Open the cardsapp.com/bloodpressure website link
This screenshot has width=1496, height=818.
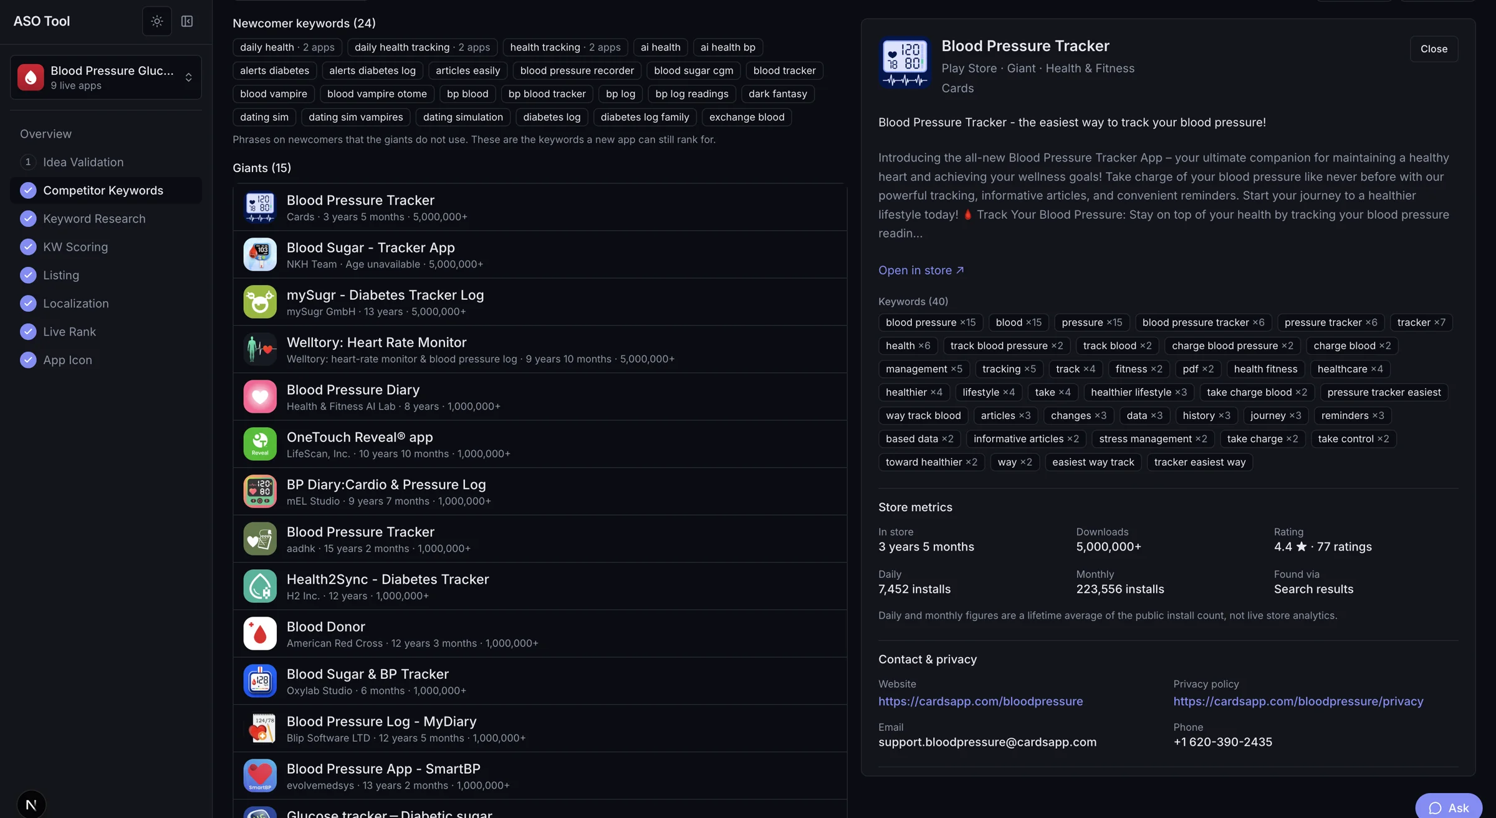tap(981, 701)
